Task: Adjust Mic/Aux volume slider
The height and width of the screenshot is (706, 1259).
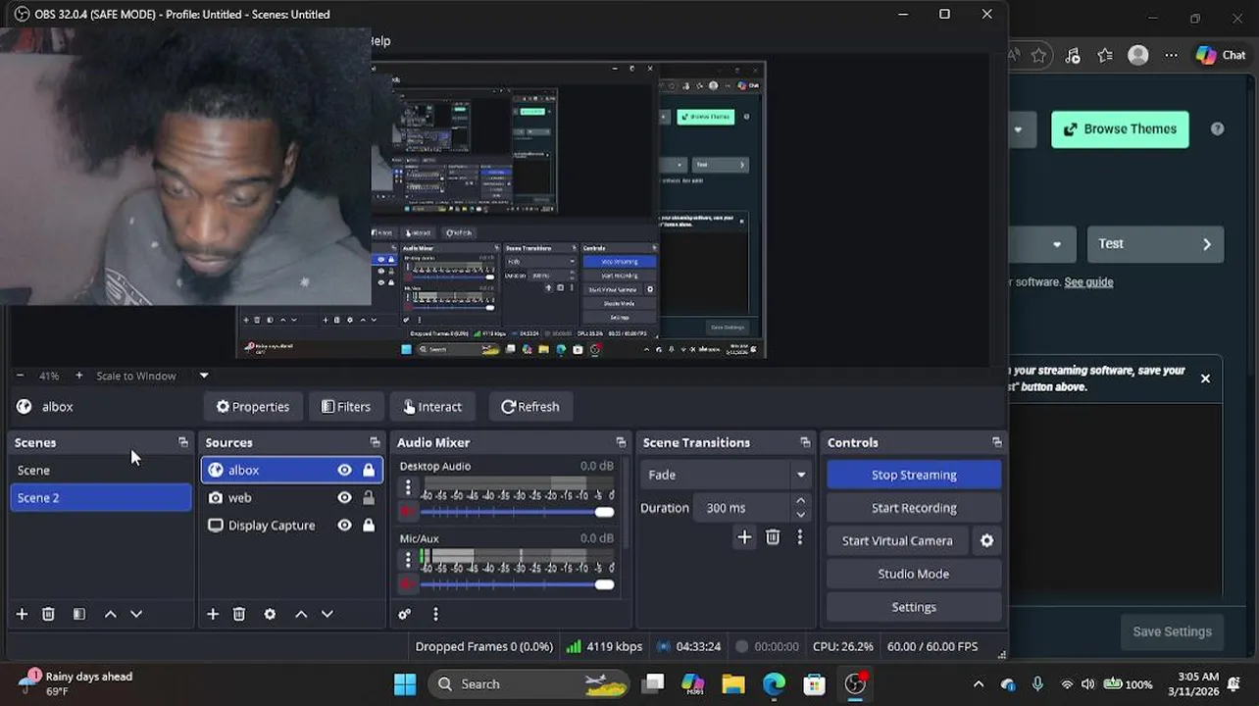Action: click(x=518, y=584)
